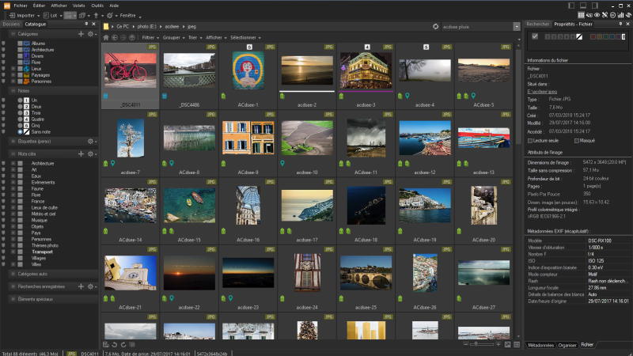Expand the Catégories auto section
This screenshot has width=633, height=356.
click(13, 274)
